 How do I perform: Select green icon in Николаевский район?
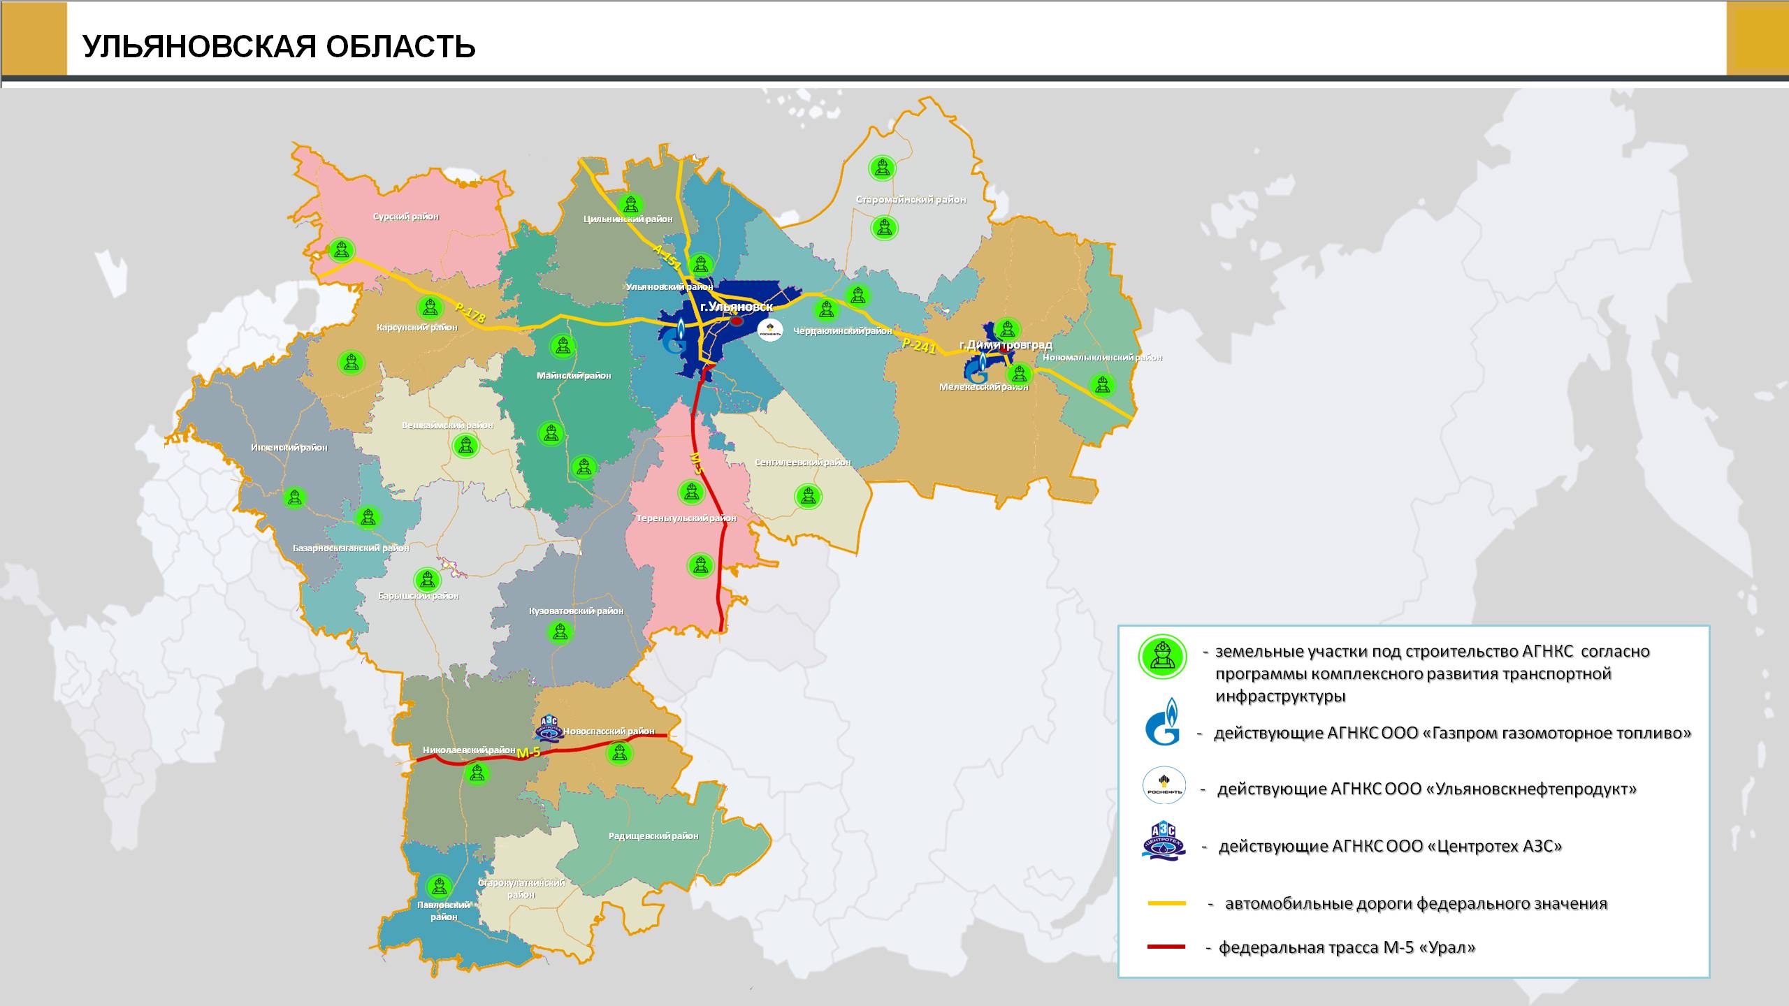pos(477,773)
